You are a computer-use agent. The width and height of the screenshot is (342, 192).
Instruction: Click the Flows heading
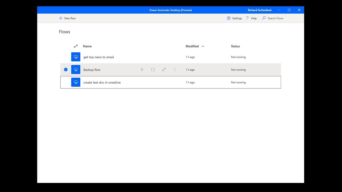point(64,32)
